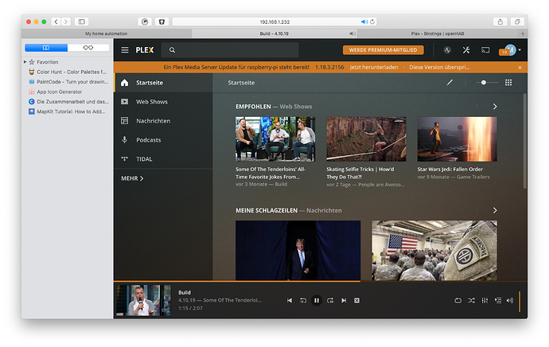Skip forward 30 seconds in player

[330, 300]
